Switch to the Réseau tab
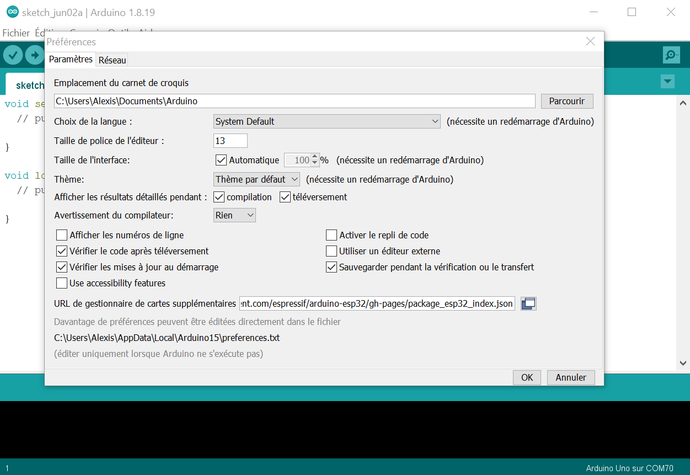 click(x=113, y=60)
